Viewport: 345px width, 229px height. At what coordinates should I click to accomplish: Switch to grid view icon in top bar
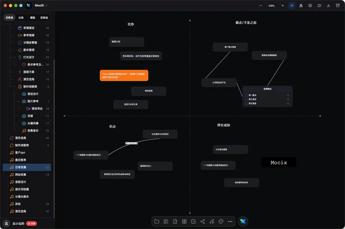(310, 5)
